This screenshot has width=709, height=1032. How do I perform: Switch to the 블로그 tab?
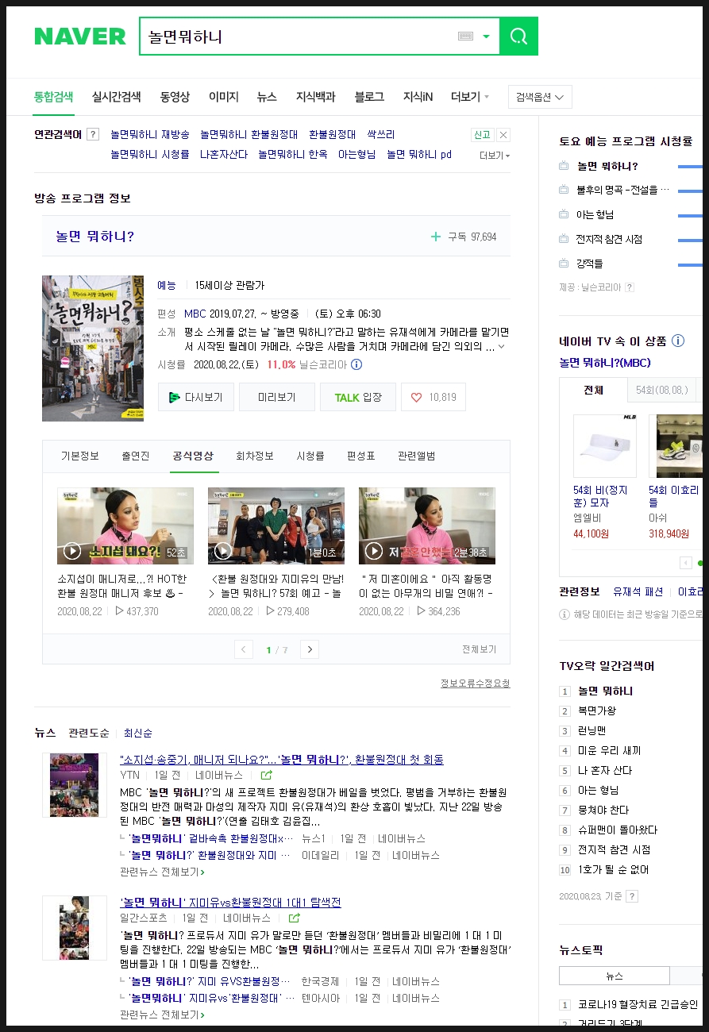pyautogui.click(x=369, y=97)
